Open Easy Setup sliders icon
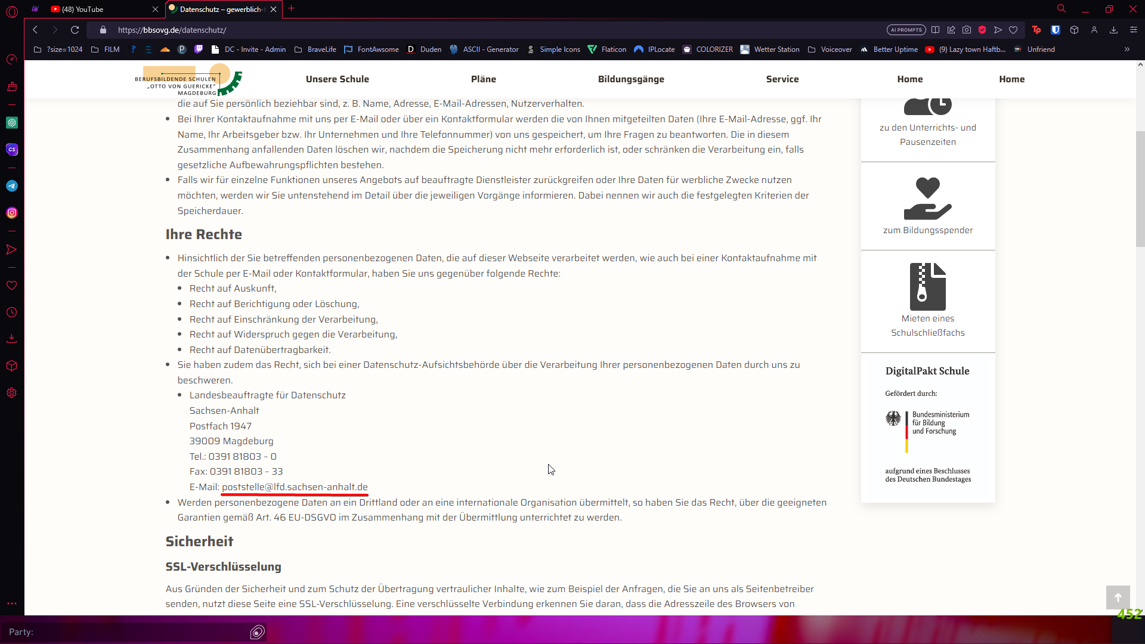 (x=1133, y=30)
